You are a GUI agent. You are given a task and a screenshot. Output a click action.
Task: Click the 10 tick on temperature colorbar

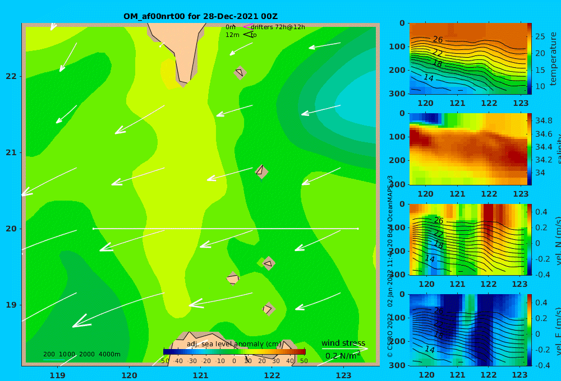tap(540, 86)
